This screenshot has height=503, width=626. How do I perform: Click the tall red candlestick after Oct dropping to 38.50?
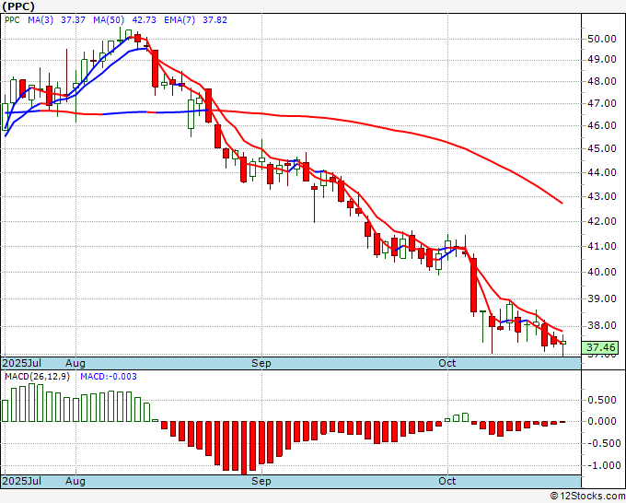[x=474, y=286]
